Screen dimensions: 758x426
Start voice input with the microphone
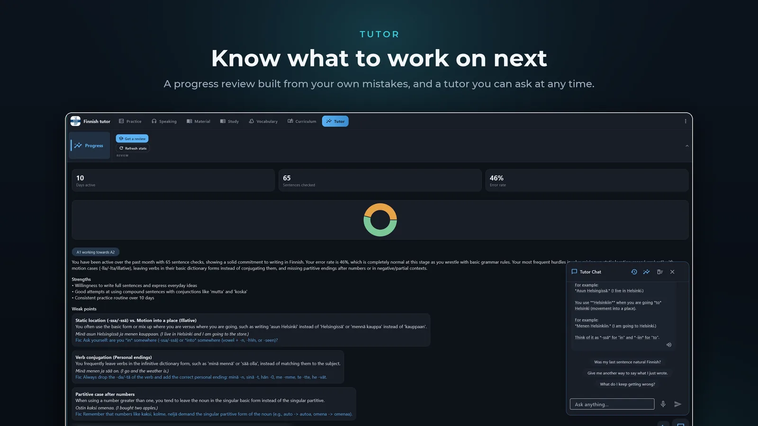[x=663, y=404]
